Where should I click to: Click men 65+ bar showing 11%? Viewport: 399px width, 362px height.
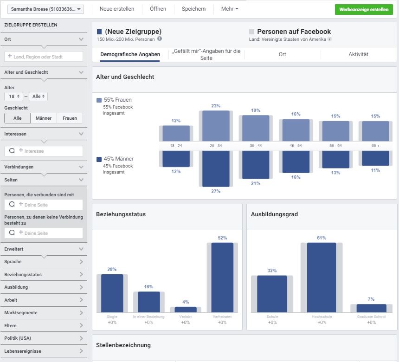point(376,158)
